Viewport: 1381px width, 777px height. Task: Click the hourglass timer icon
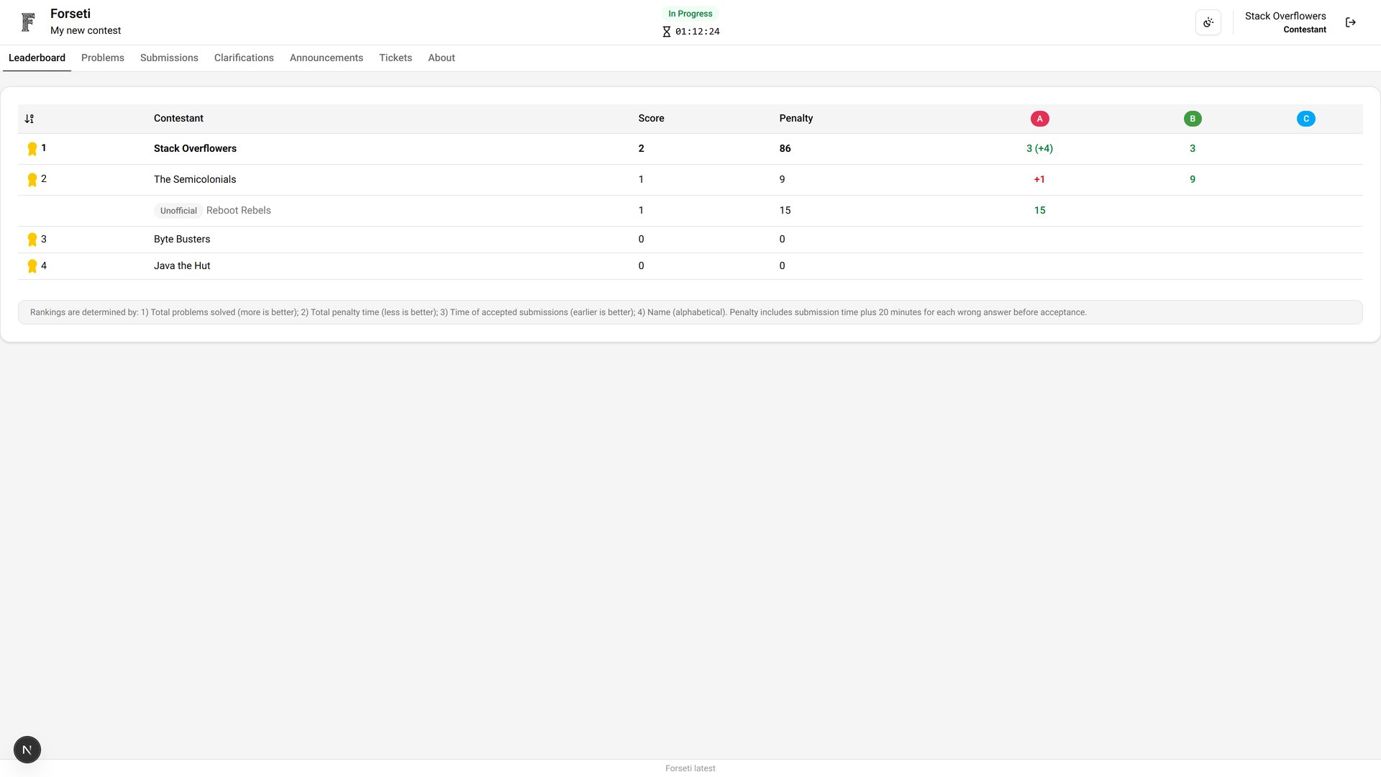click(666, 32)
